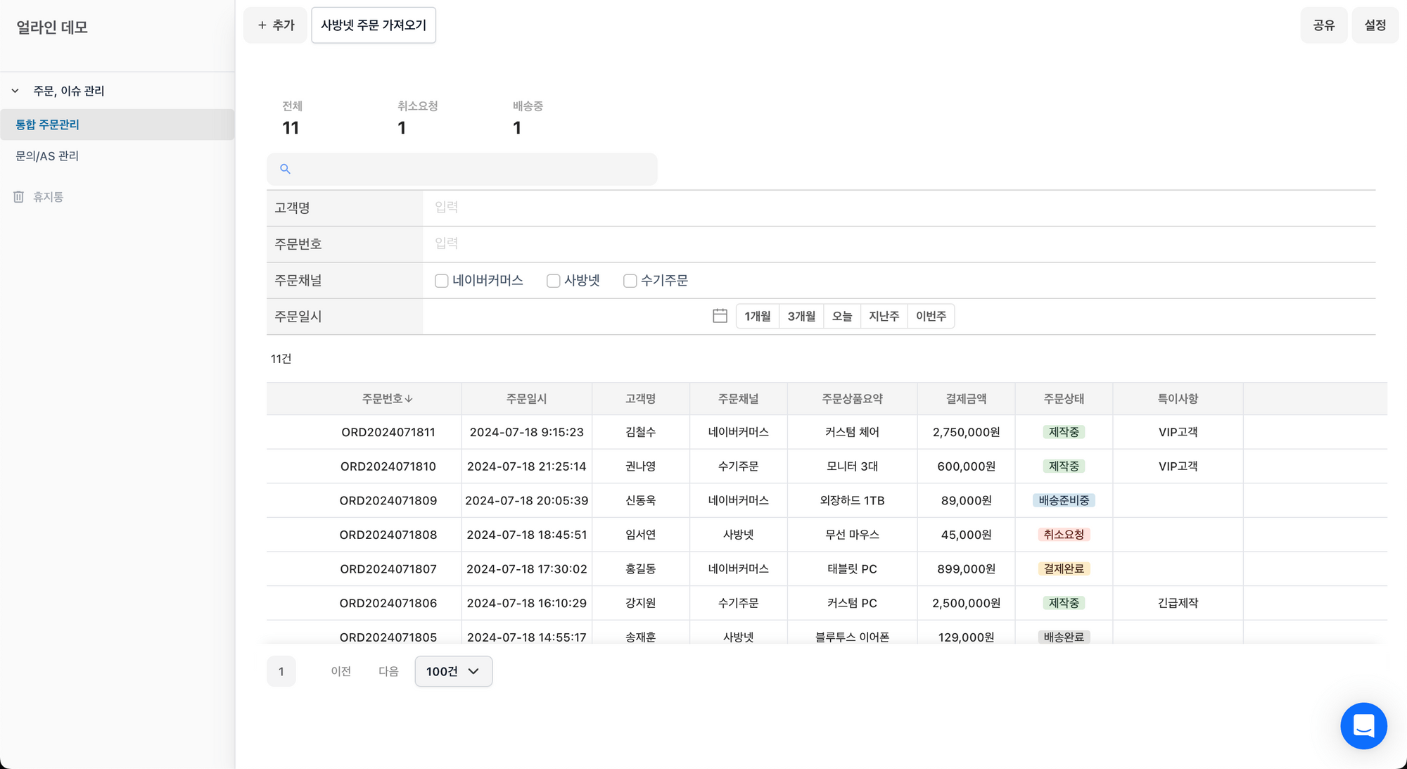Open order ORD2024071811
This screenshot has height=769, width=1407.
coord(388,432)
